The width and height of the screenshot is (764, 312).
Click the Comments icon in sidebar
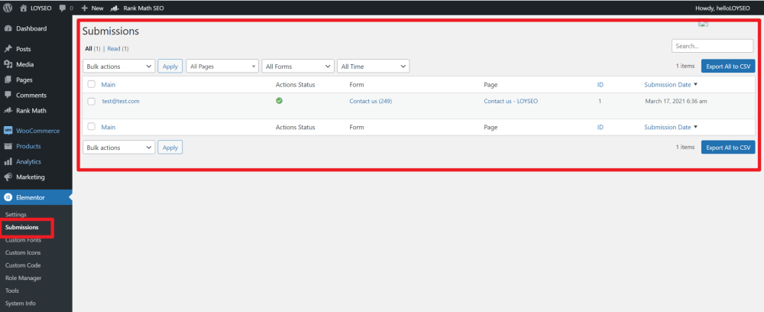[8, 95]
